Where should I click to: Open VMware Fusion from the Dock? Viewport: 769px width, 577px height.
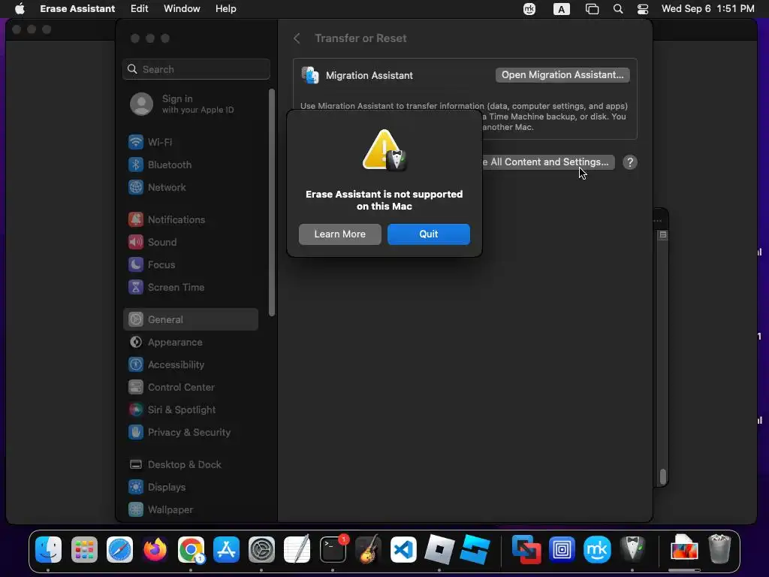coord(526,549)
